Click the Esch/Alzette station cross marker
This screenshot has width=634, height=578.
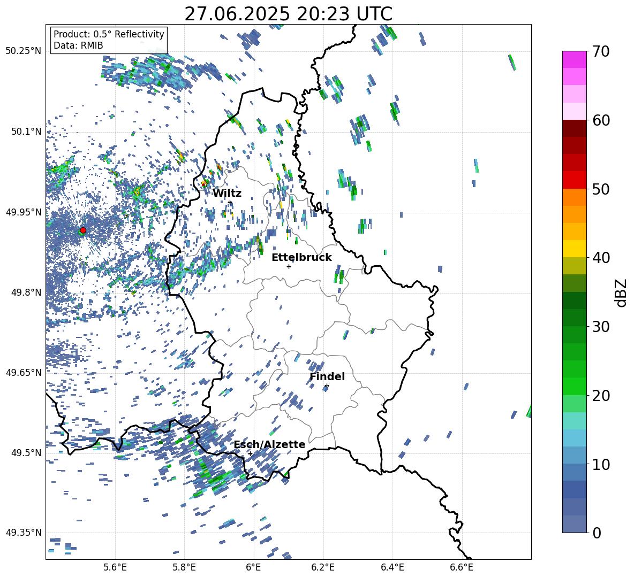[250, 453]
